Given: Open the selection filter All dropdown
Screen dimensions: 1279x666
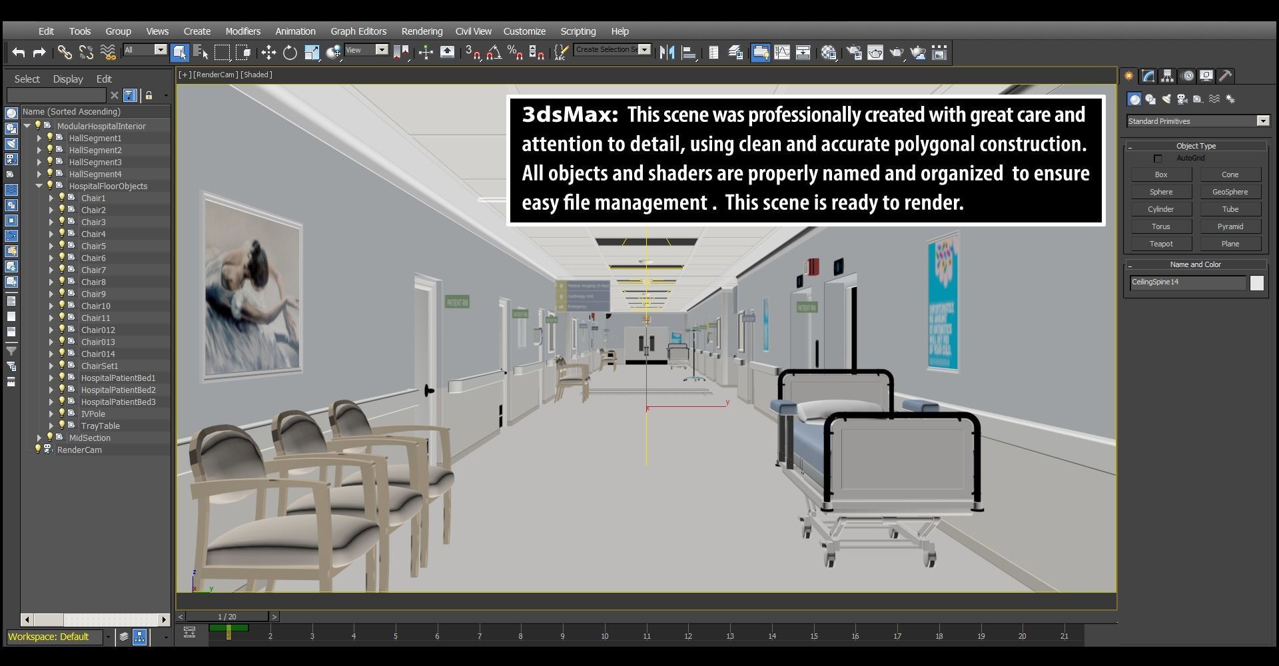Looking at the screenshot, I should click(x=145, y=50).
